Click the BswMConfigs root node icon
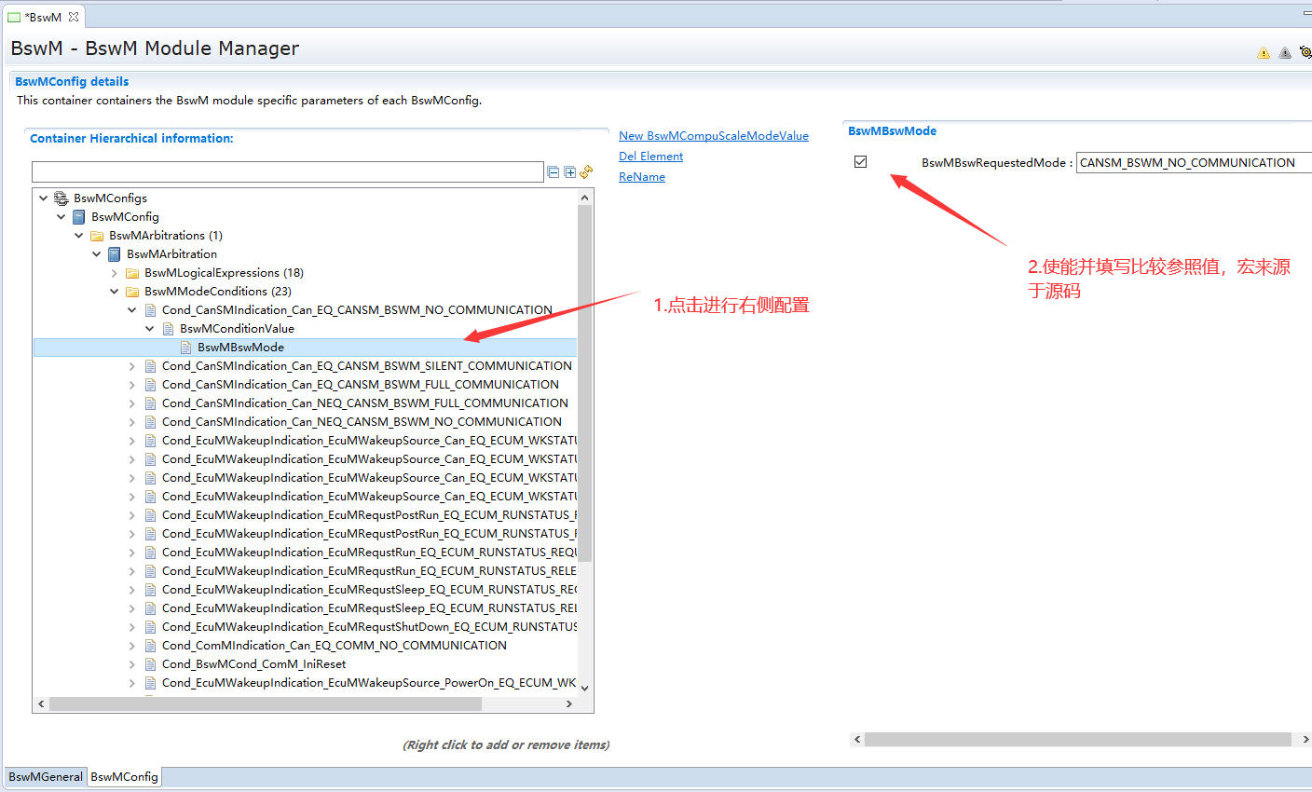Viewport: 1312px width, 792px height. (x=61, y=198)
